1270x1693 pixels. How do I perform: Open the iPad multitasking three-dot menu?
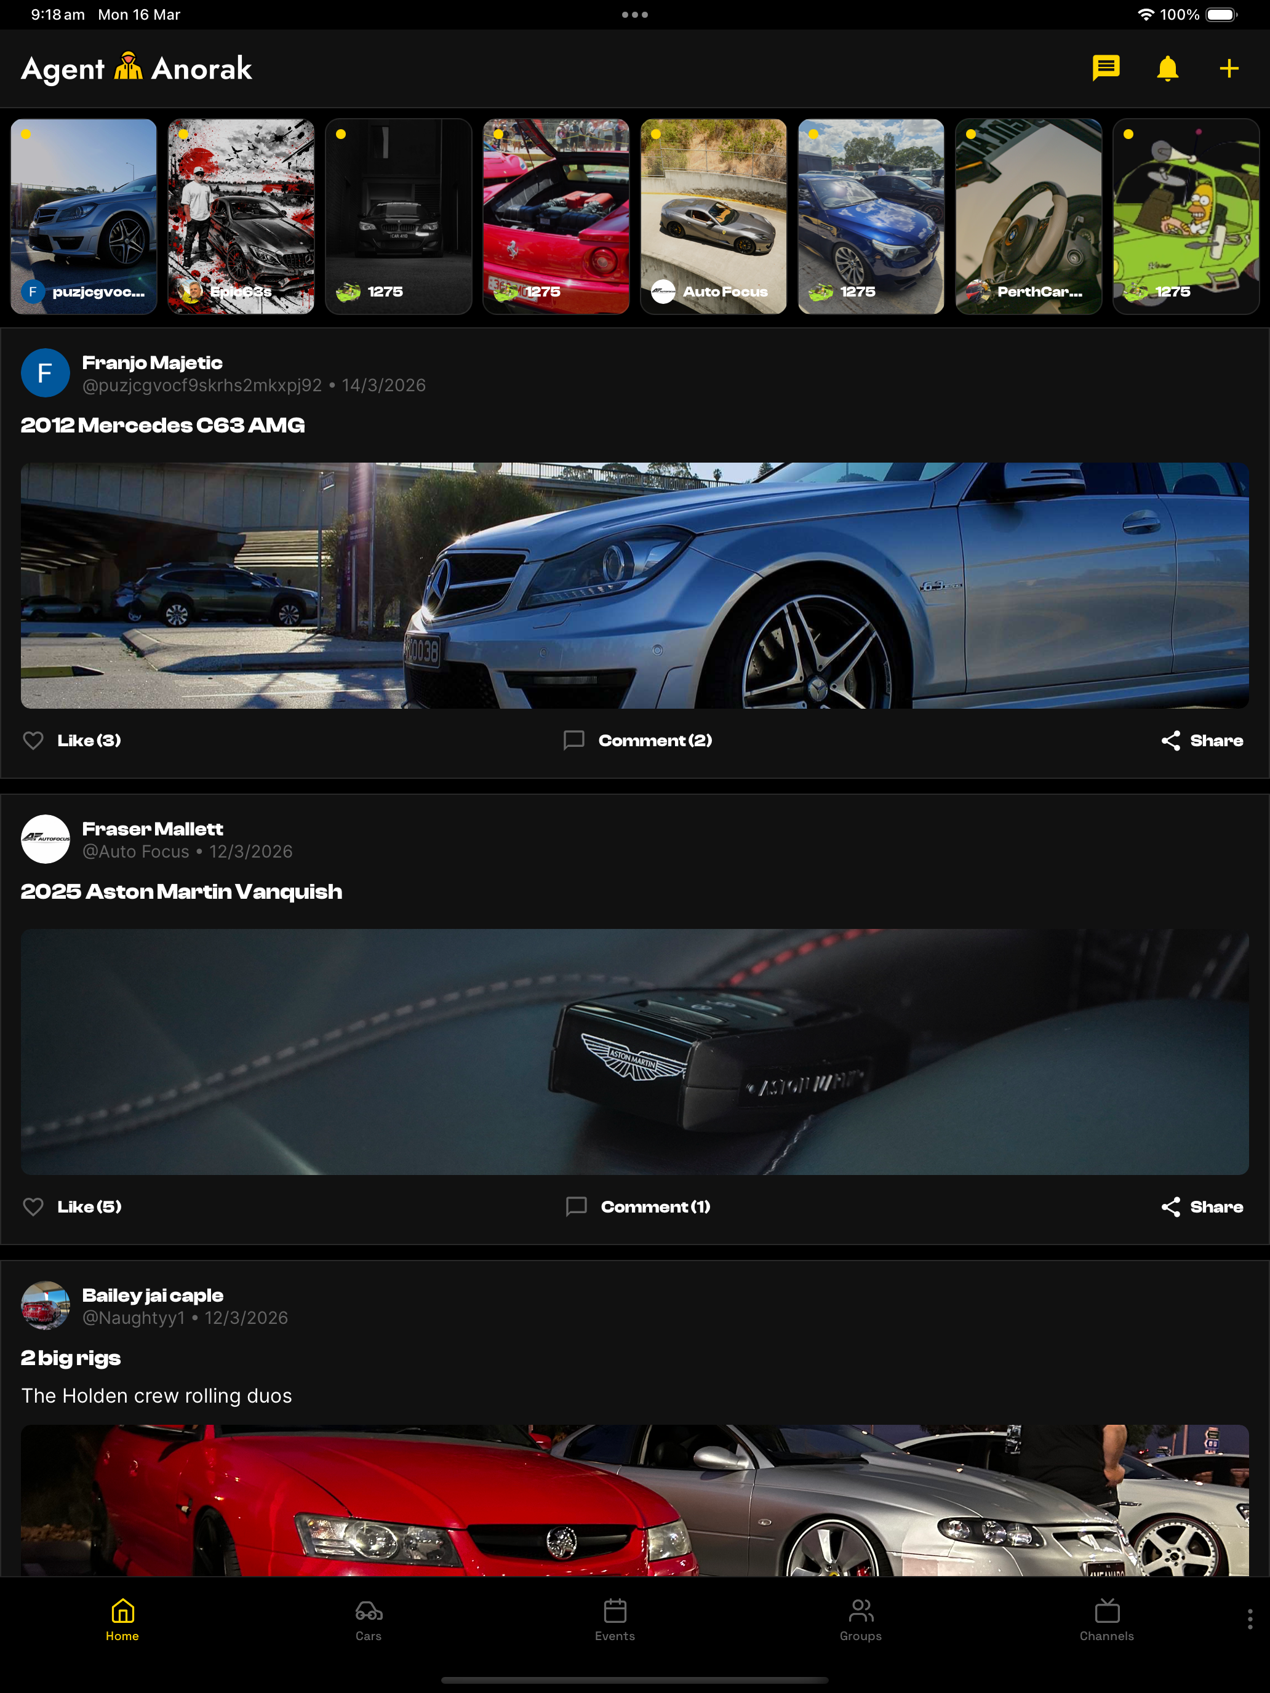634,15
